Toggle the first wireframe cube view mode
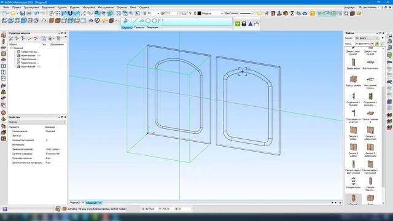 (x=4, y=20)
